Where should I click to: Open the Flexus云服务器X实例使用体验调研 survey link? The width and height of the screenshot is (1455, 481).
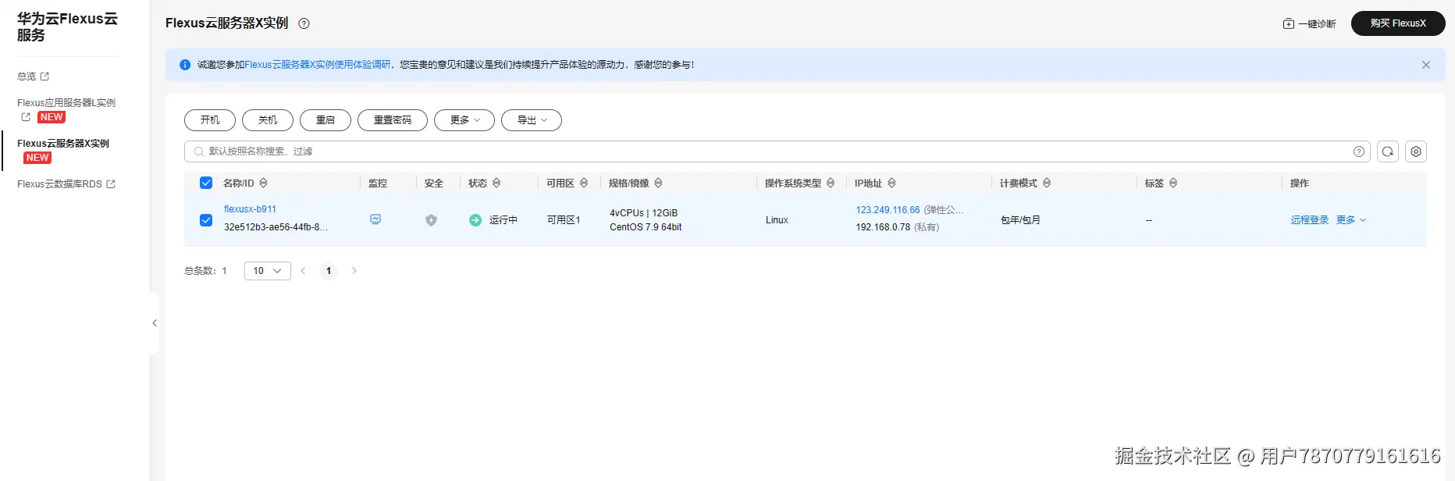click(x=318, y=65)
